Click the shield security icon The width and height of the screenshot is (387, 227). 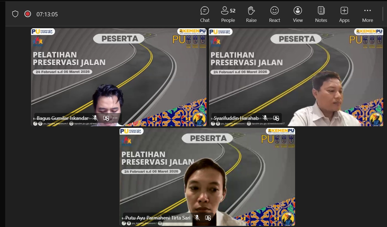15,14
